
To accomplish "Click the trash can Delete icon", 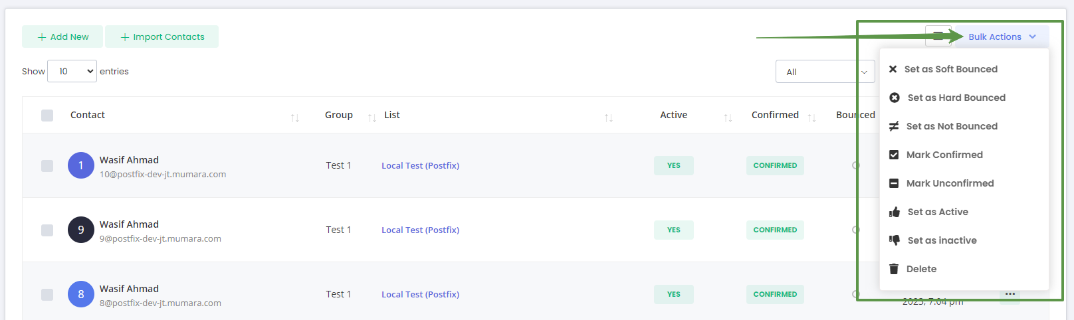I will point(894,269).
